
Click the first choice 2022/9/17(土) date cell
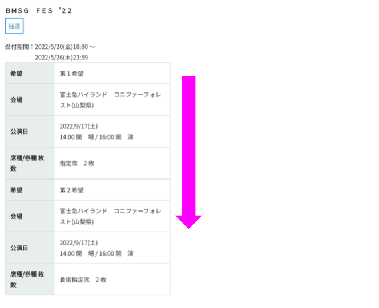pos(112,131)
